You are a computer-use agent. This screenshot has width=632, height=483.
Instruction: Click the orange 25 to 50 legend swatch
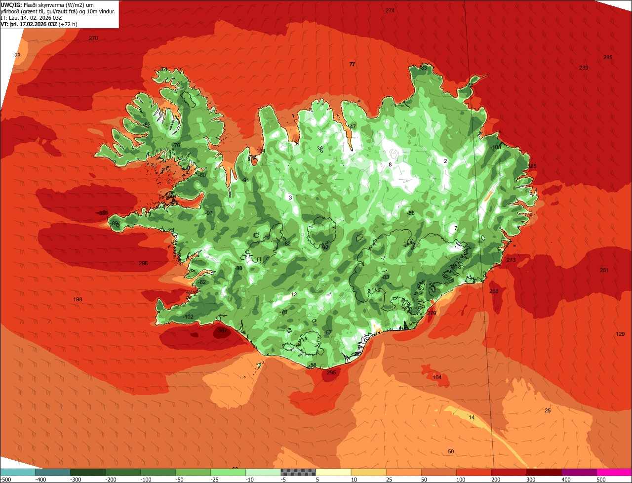403,472
